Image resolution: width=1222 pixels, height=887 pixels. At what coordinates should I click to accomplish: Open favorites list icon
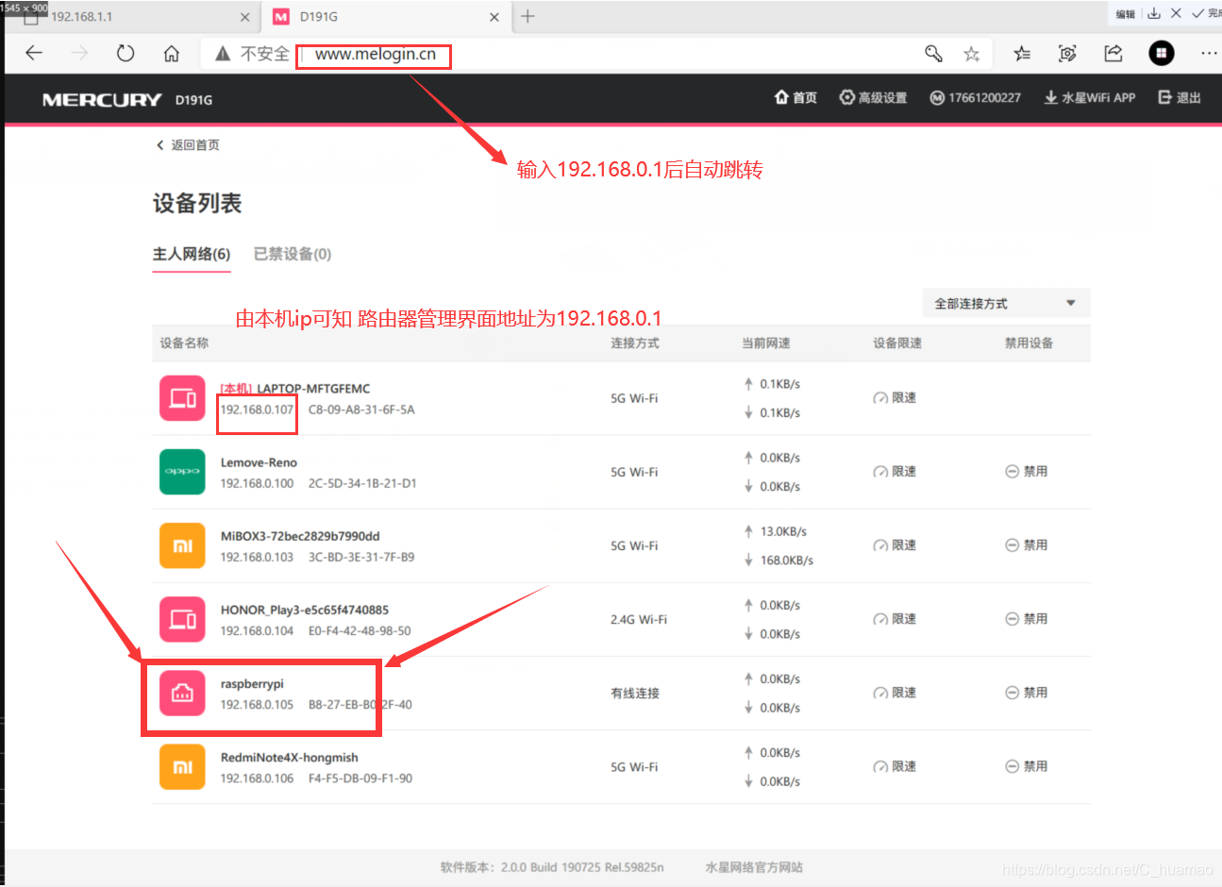[x=1022, y=54]
